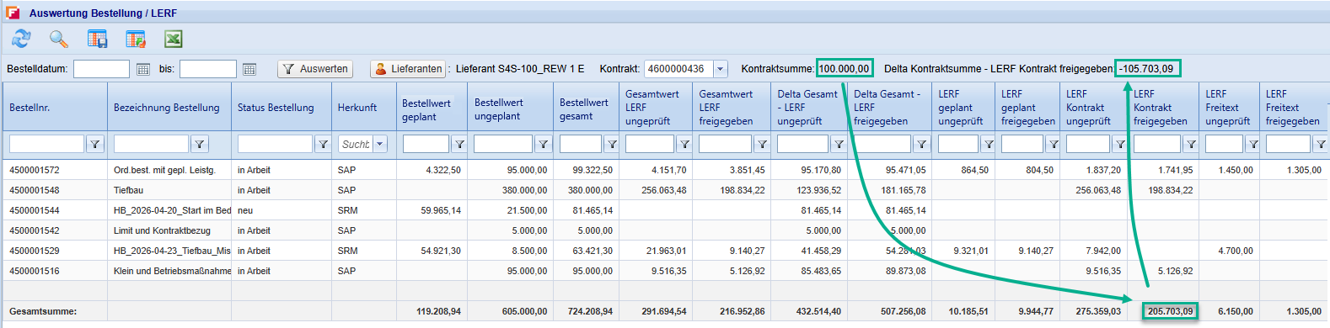Click the filter icon for Gesamtwert LERF freigegeben
This screenshot has height=328, width=1330.
pos(761,144)
